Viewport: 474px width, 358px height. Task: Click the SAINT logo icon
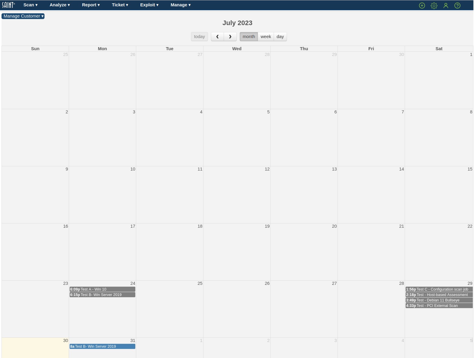pyautogui.click(x=8, y=5)
